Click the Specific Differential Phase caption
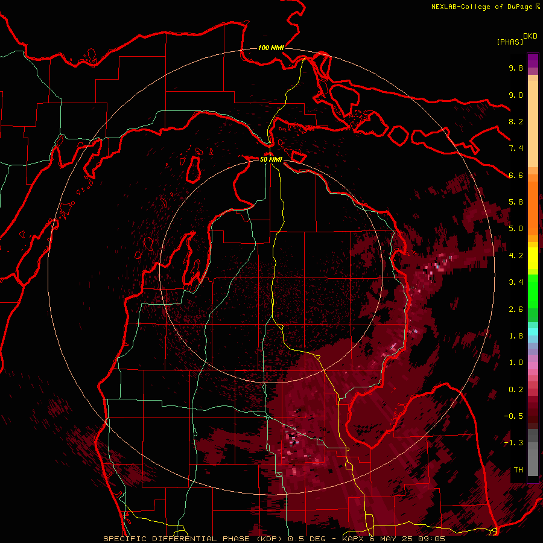543x543 pixels. click(x=274, y=539)
